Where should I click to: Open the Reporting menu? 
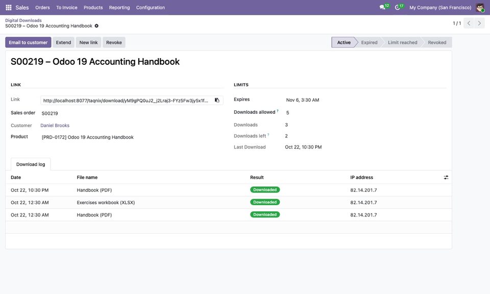pyautogui.click(x=119, y=8)
